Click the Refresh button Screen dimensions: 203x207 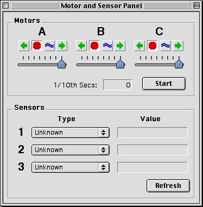[x=168, y=186]
